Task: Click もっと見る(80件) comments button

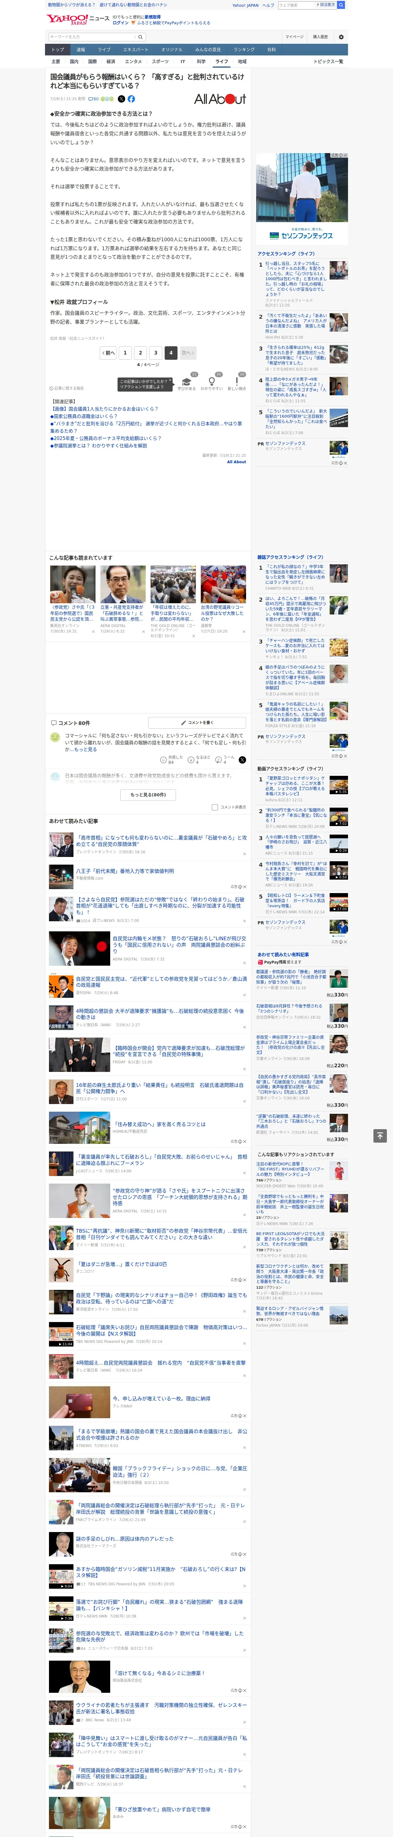Action: coord(148,795)
